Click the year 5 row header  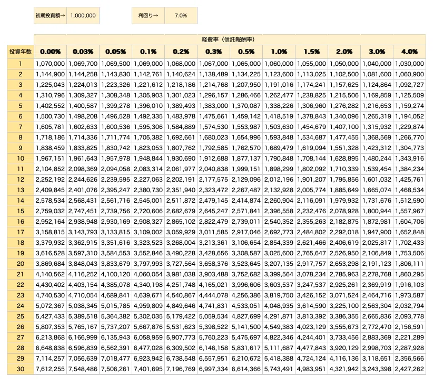click(x=21, y=106)
